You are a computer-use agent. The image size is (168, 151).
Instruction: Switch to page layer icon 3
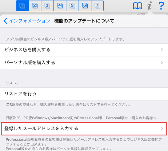[x=47, y=6]
